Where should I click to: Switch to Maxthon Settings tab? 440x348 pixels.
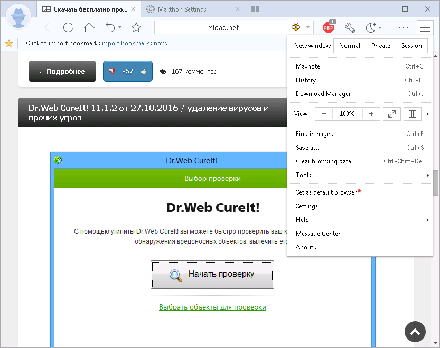point(192,9)
